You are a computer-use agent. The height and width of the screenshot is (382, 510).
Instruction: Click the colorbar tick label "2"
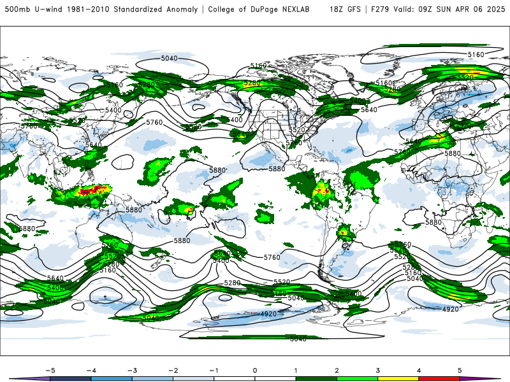(337, 371)
